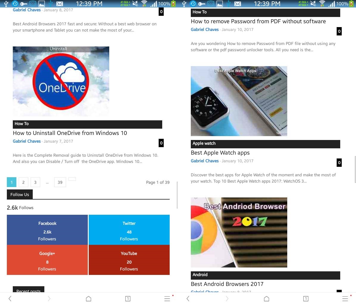Open the tabs counter in right browser bar
This screenshot has height=305, width=356.
306,298
